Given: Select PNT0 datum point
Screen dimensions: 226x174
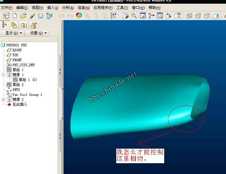Looking at the screenshot, I should [x=16, y=90].
